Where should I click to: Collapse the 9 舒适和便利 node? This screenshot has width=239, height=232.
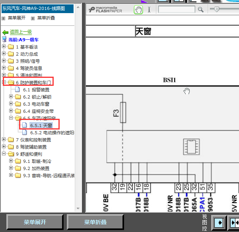pos(4,154)
